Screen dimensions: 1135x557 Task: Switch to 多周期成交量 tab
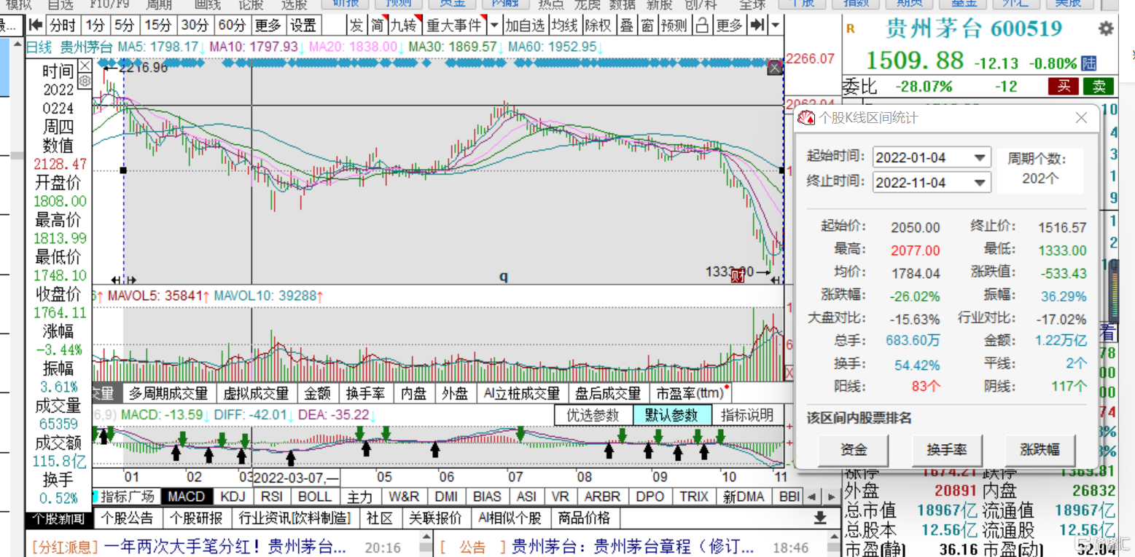[x=169, y=394]
